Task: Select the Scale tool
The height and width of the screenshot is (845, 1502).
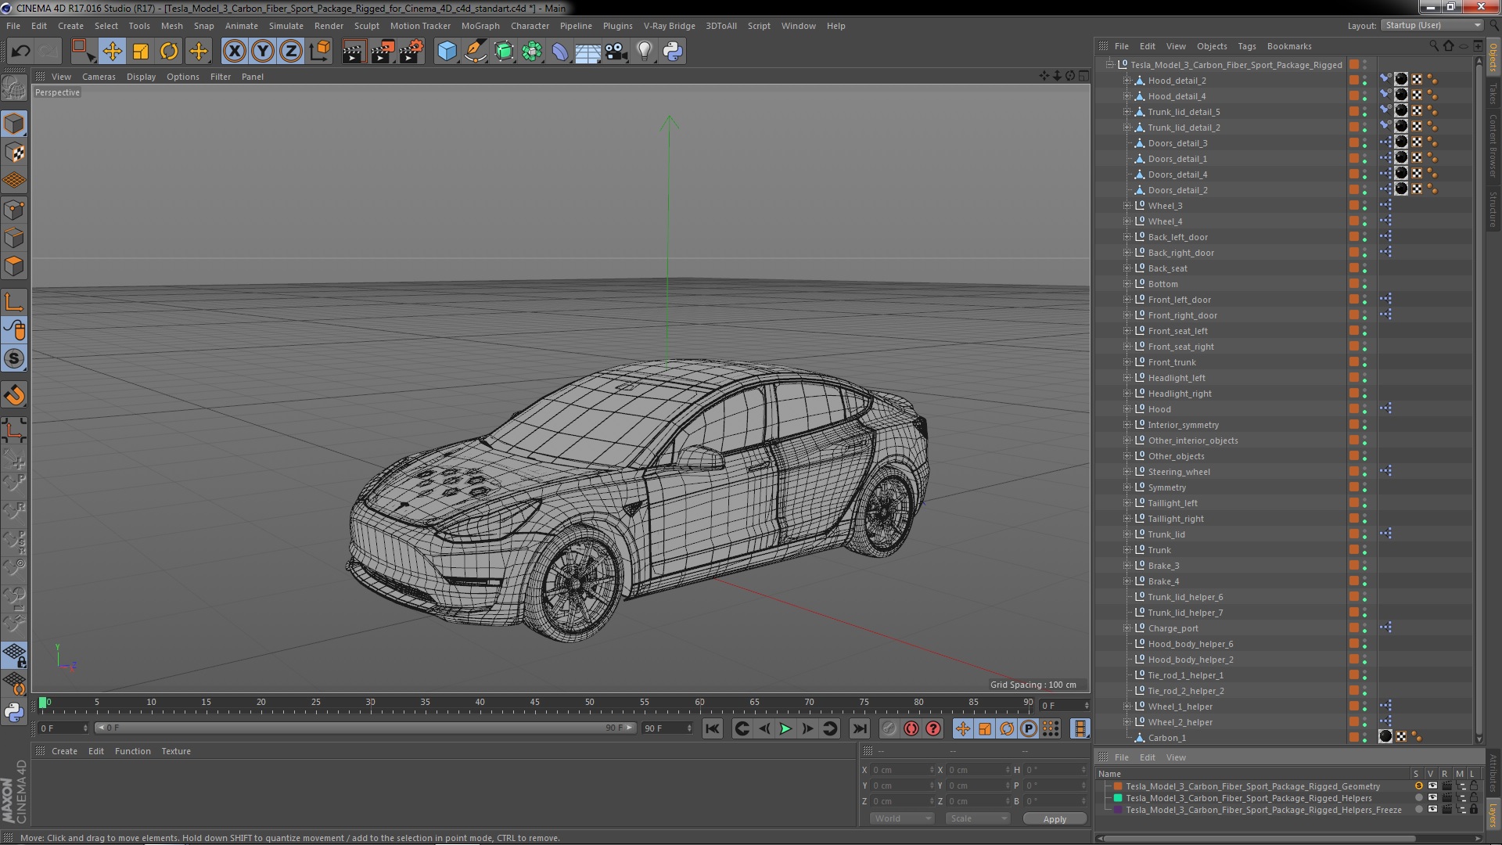Action: (x=141, y=52)
